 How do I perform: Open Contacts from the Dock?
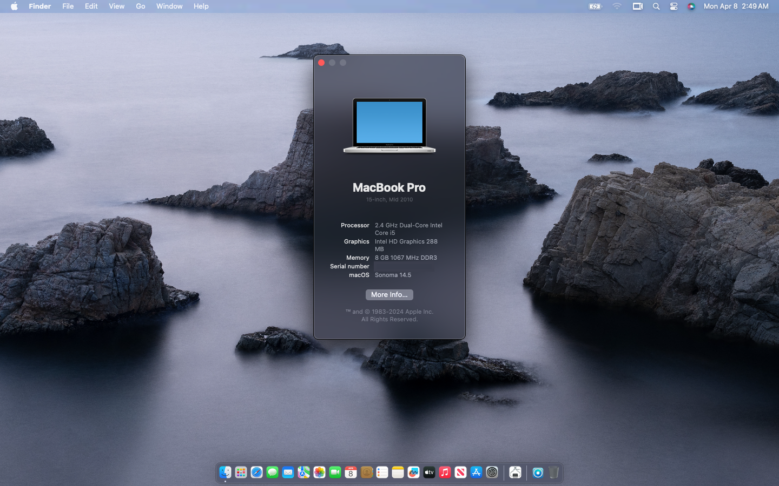point(367,473)
